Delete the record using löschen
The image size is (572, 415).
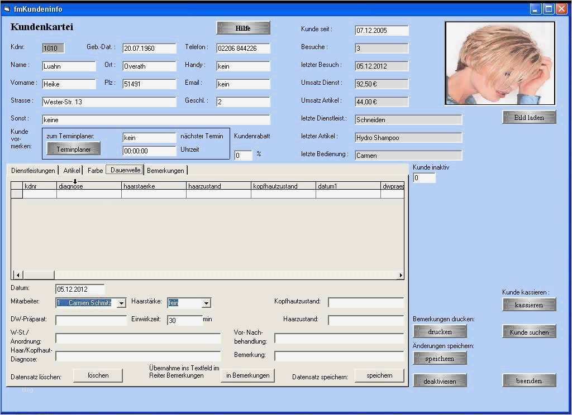[x=98, y=375]
